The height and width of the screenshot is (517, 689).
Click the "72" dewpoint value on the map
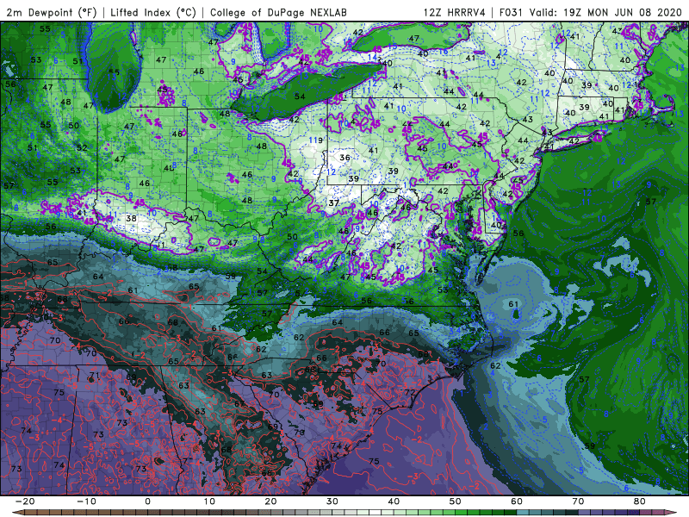pos(410,392)
